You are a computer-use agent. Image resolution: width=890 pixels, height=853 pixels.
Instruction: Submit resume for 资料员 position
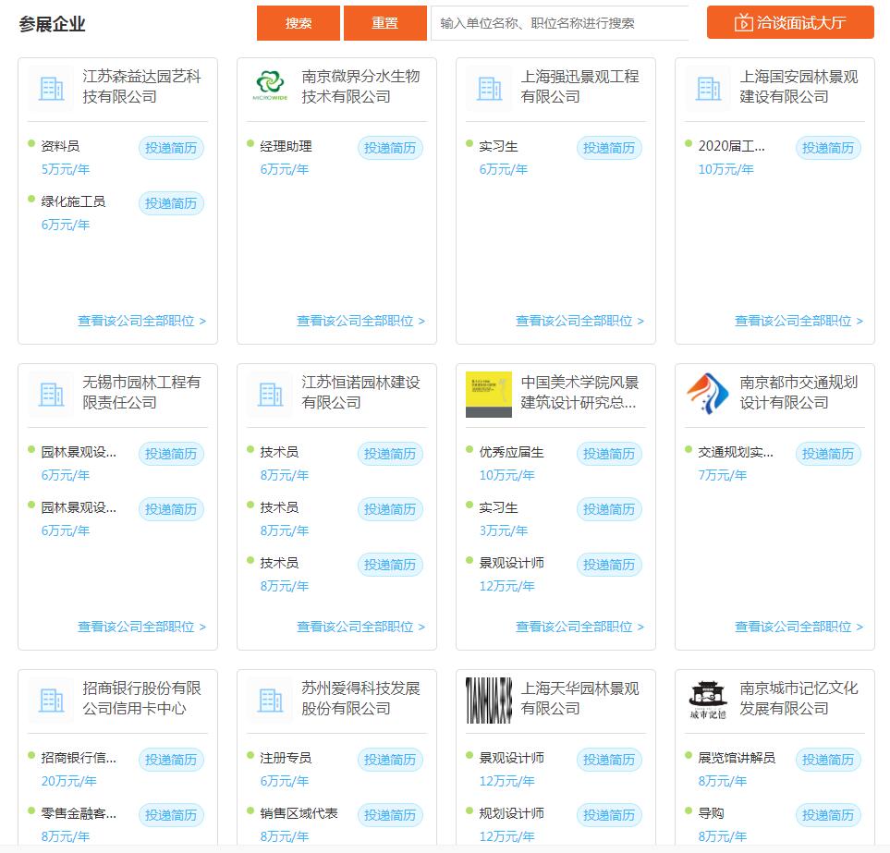[171, 148]
